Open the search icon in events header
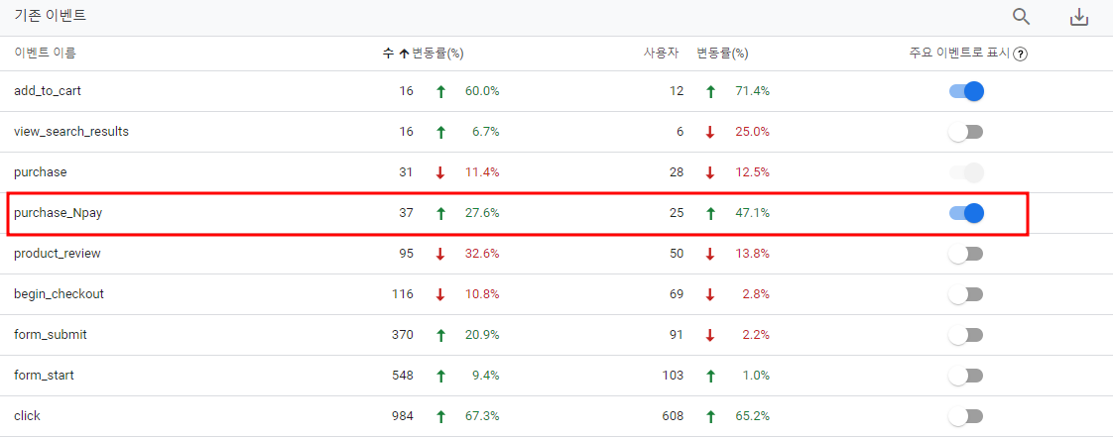Screen dimensions: 1113x437 (1021, 17)
